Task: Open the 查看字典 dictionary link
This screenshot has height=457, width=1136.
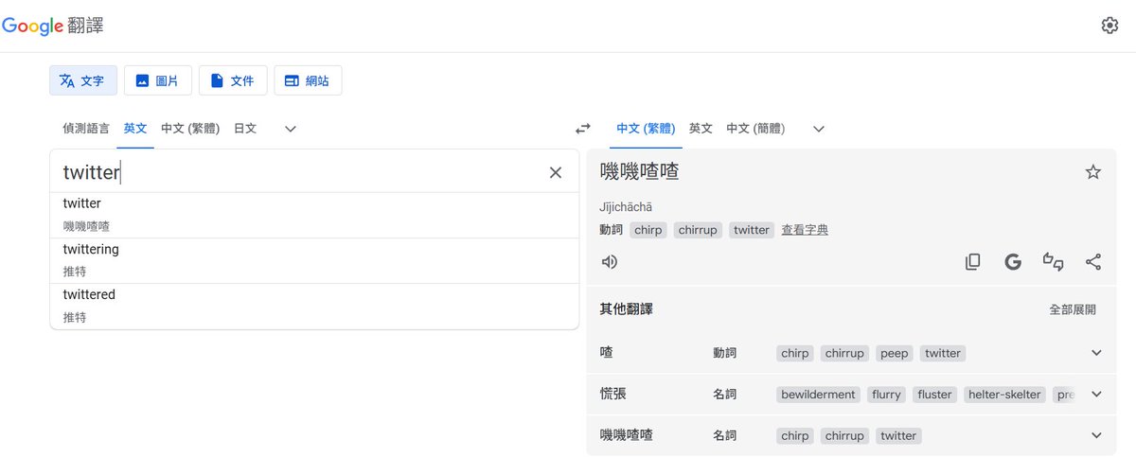Action: click(805, 230)
